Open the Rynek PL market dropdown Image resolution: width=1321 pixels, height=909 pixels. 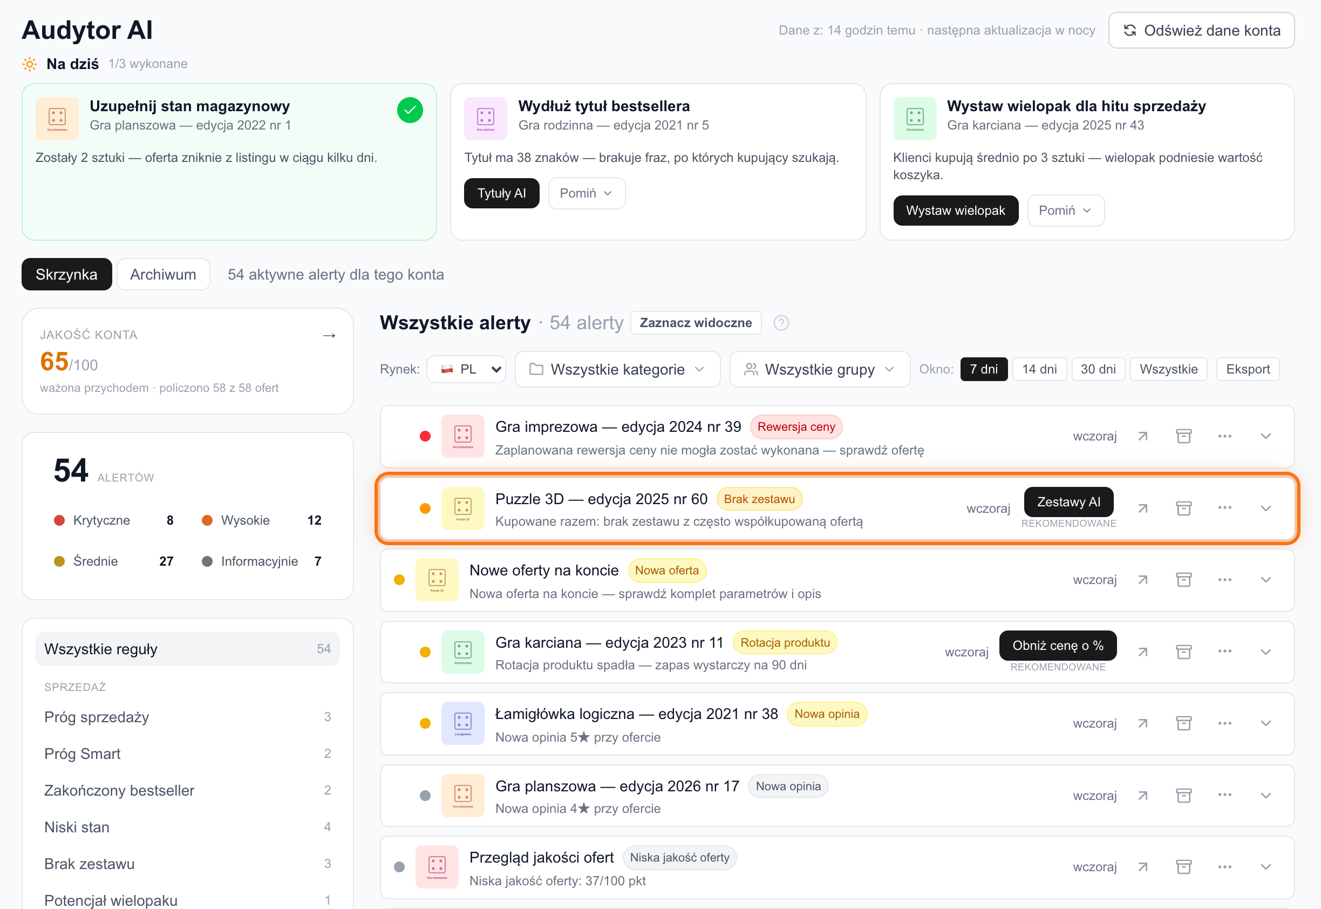466,369
